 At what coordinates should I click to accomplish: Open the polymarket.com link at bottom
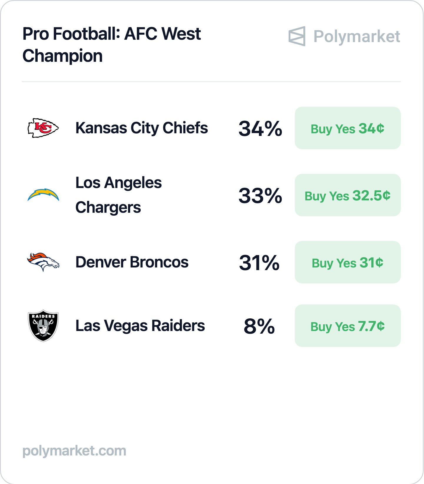tap(74, 451)
